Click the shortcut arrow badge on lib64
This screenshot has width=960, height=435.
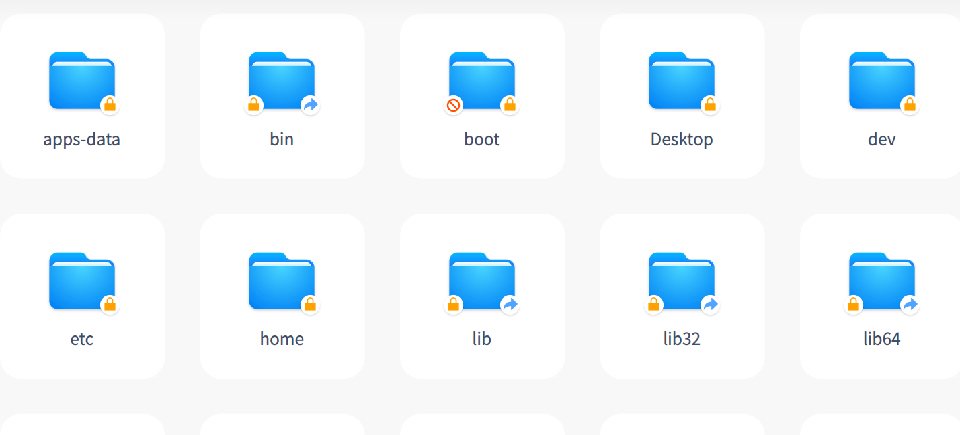910,305
